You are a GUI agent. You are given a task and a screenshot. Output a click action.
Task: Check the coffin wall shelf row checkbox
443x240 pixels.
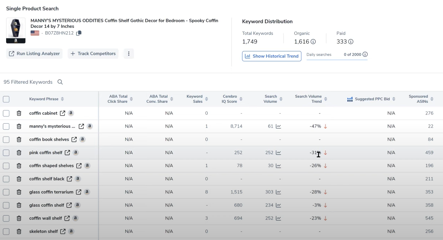pos(6,218)
